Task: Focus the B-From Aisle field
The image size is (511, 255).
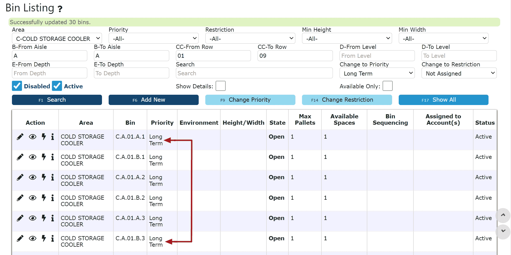Action: (49, 56)
